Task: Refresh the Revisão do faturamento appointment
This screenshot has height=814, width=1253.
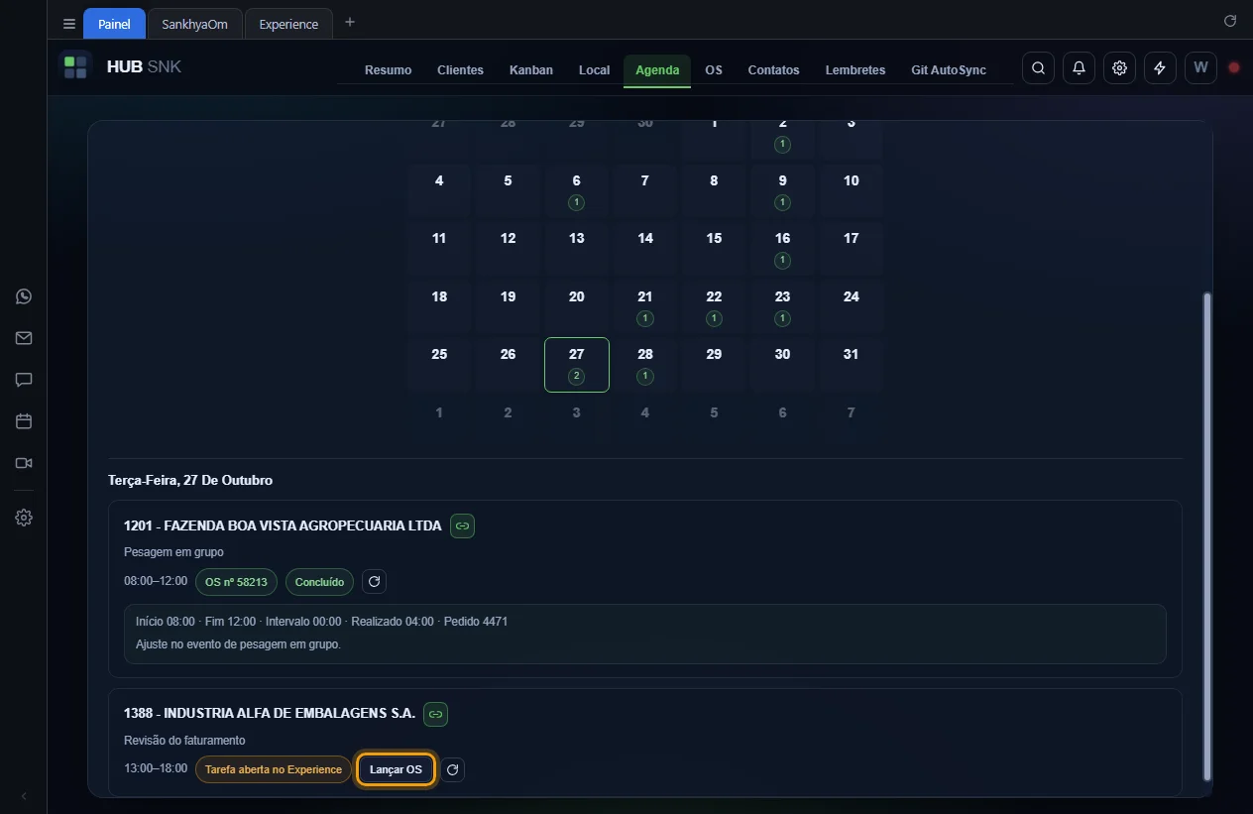Action: [452, 769]
